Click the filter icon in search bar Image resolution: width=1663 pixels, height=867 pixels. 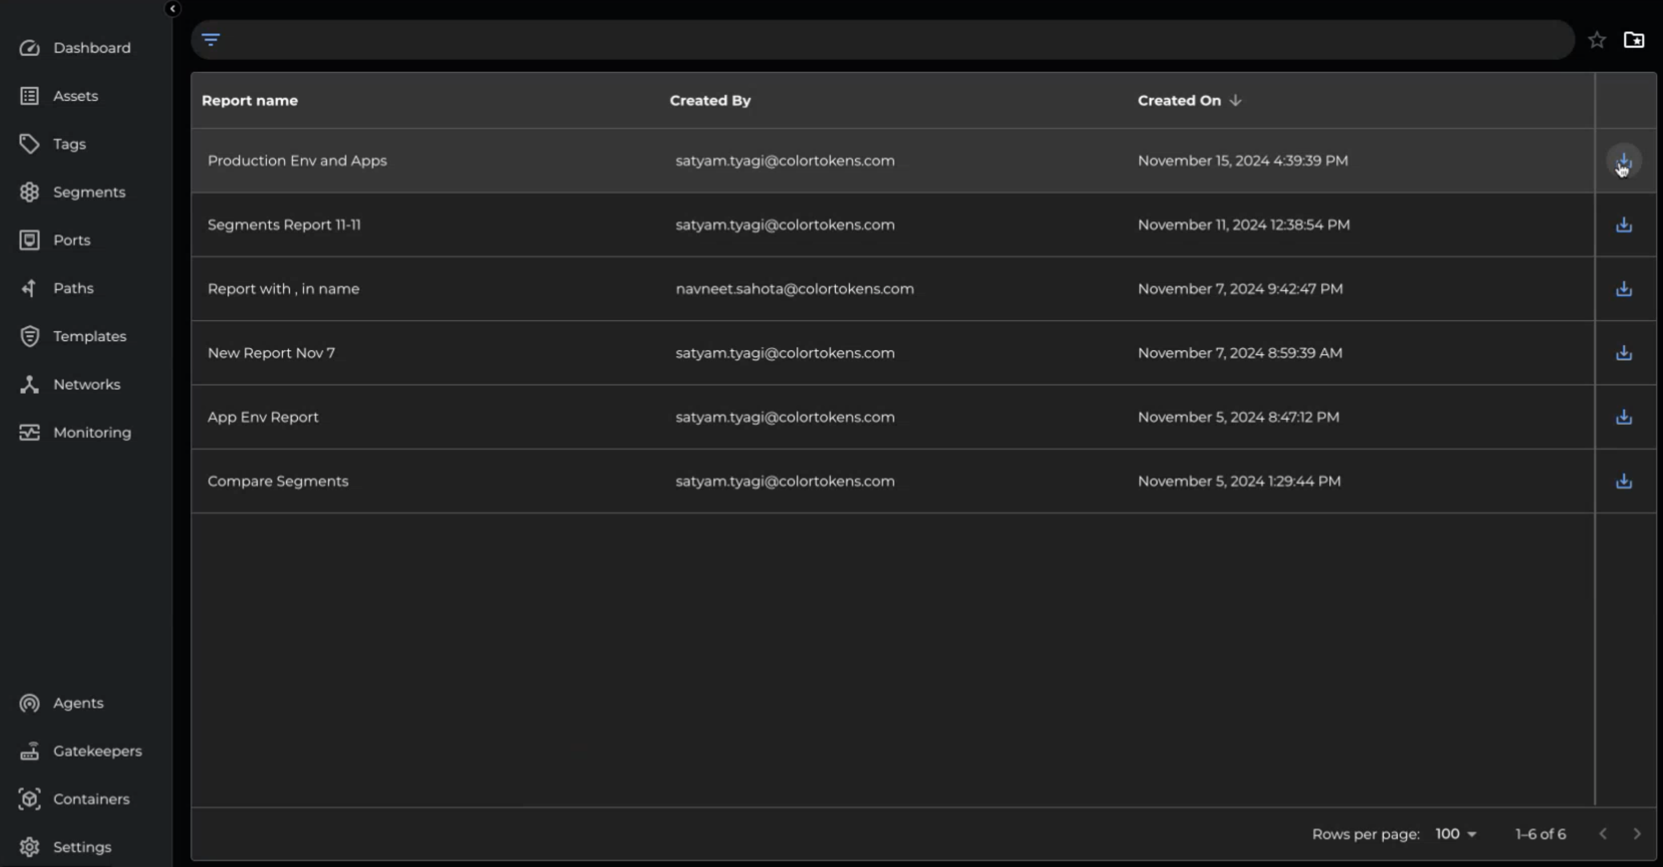(x=211, y=39)
